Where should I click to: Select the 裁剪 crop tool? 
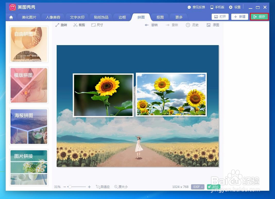(79, 25)
